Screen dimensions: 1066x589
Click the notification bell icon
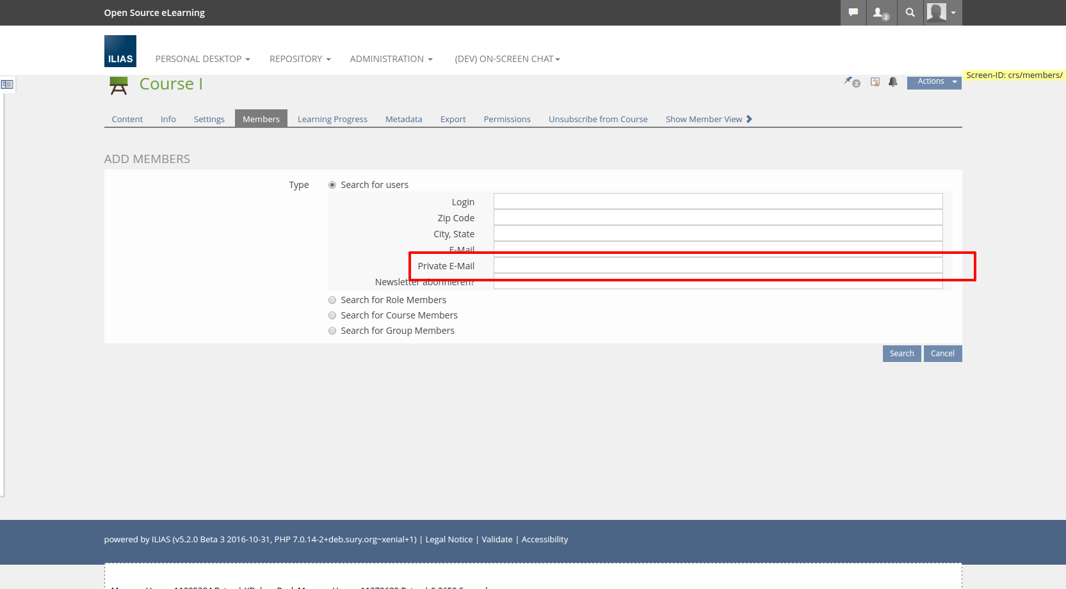point(893,82)
